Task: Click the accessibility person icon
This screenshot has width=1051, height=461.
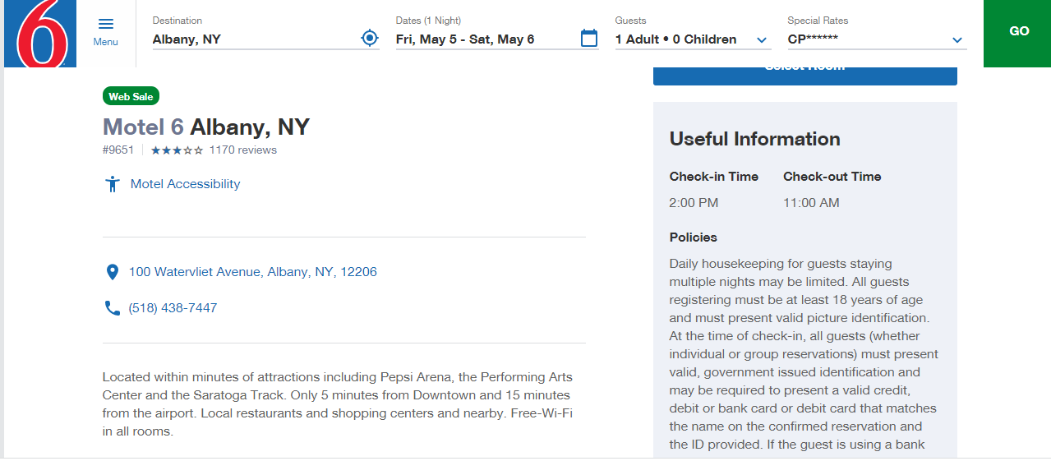Action: click(113, 184)
